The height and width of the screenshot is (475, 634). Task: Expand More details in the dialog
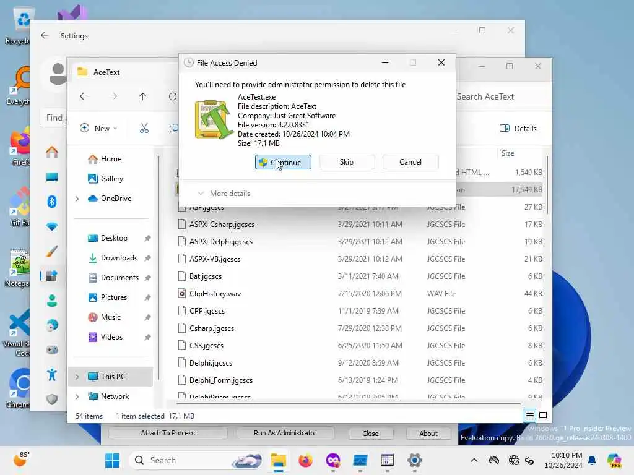pyautogui.click(x=224, y=194)
